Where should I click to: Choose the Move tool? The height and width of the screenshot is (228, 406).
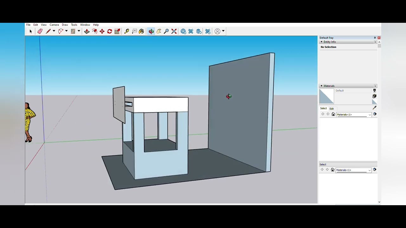(102, 31)
